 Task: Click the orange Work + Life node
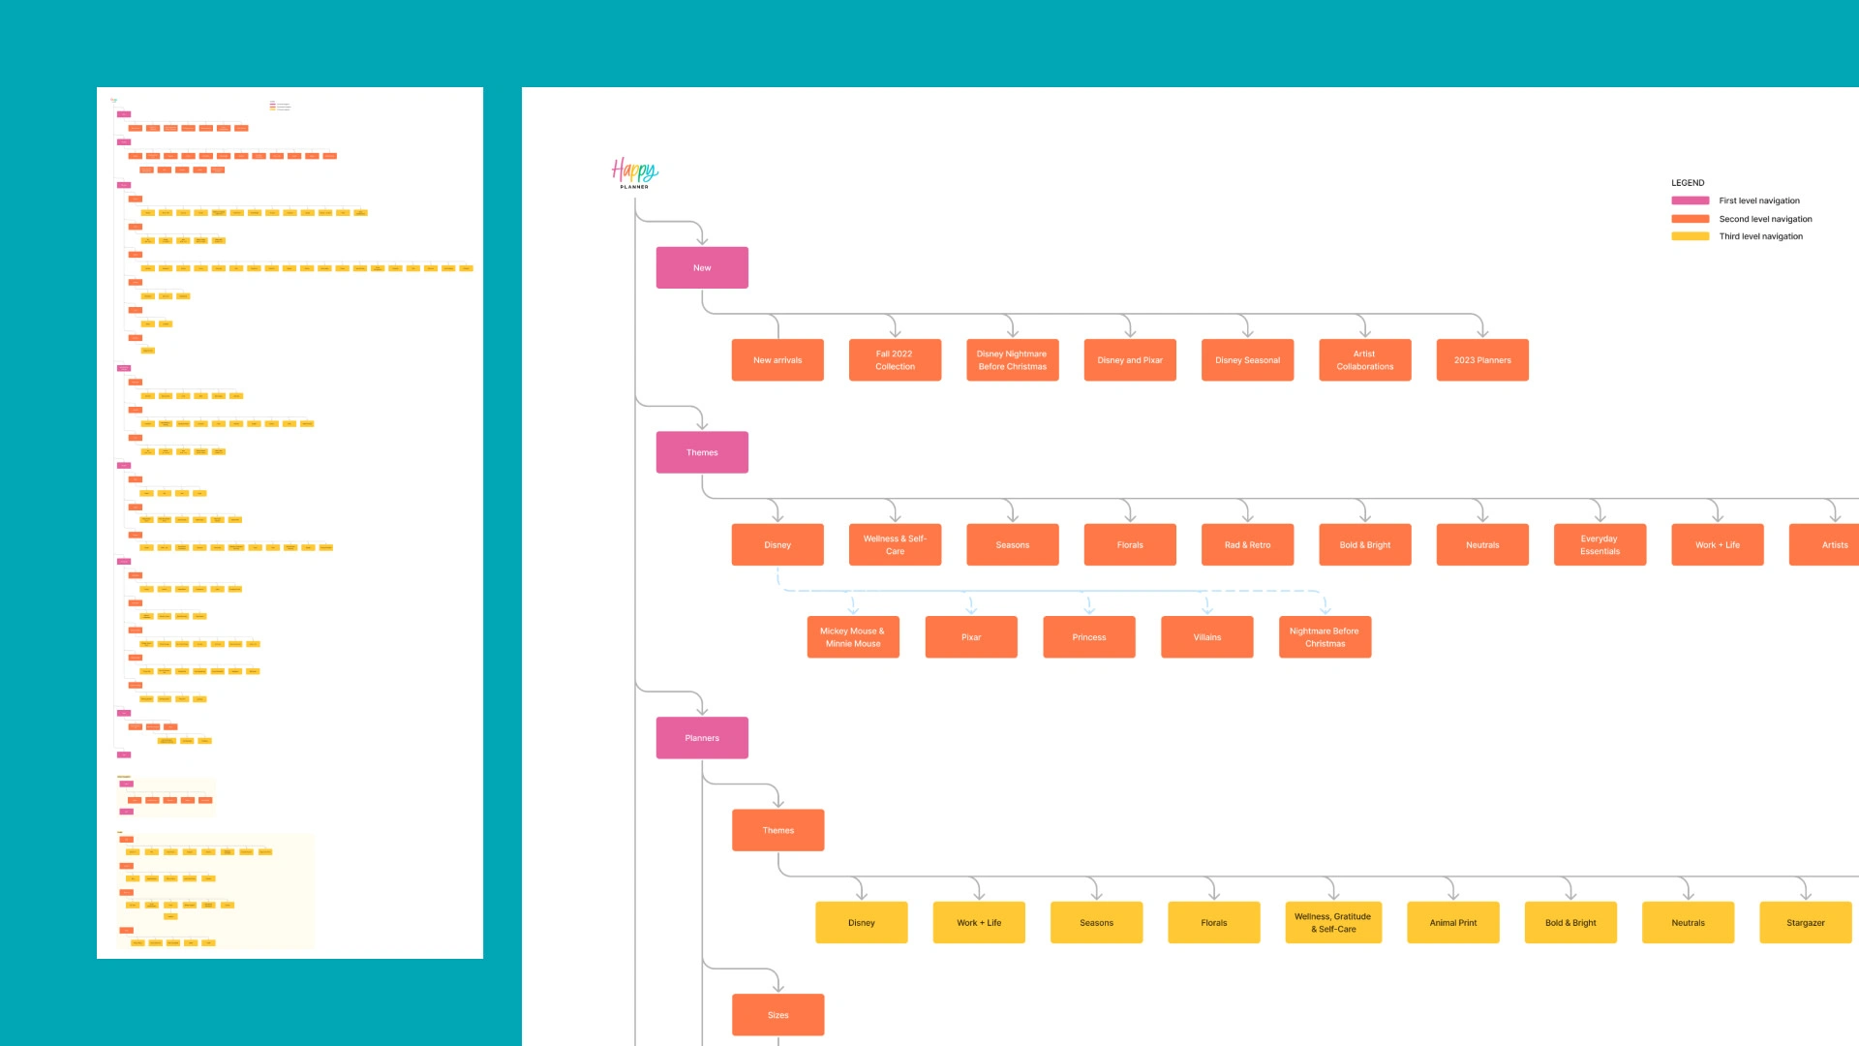click(1717, 545)
